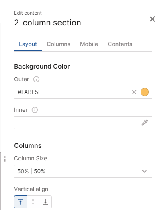Click the Outer hex color input field
The height and width of the screenshot is (210, 162).
click(72, 92)
